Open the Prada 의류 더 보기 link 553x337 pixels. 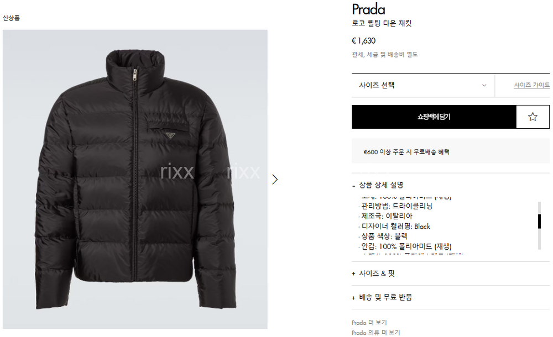click(375, 333)
